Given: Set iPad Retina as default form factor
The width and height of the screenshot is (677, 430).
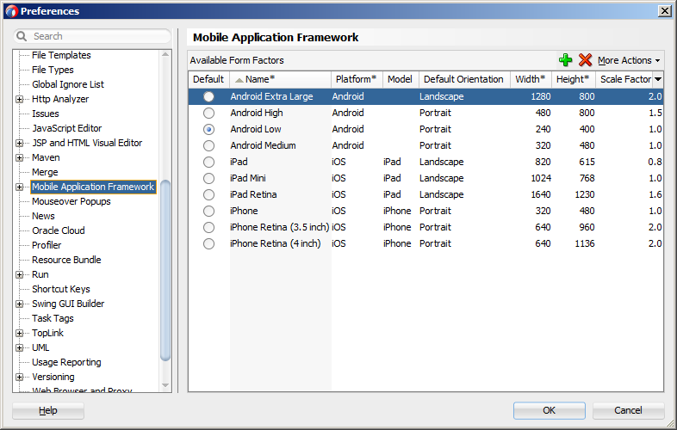Looking at the screenshot, I should tap(209, 195).
